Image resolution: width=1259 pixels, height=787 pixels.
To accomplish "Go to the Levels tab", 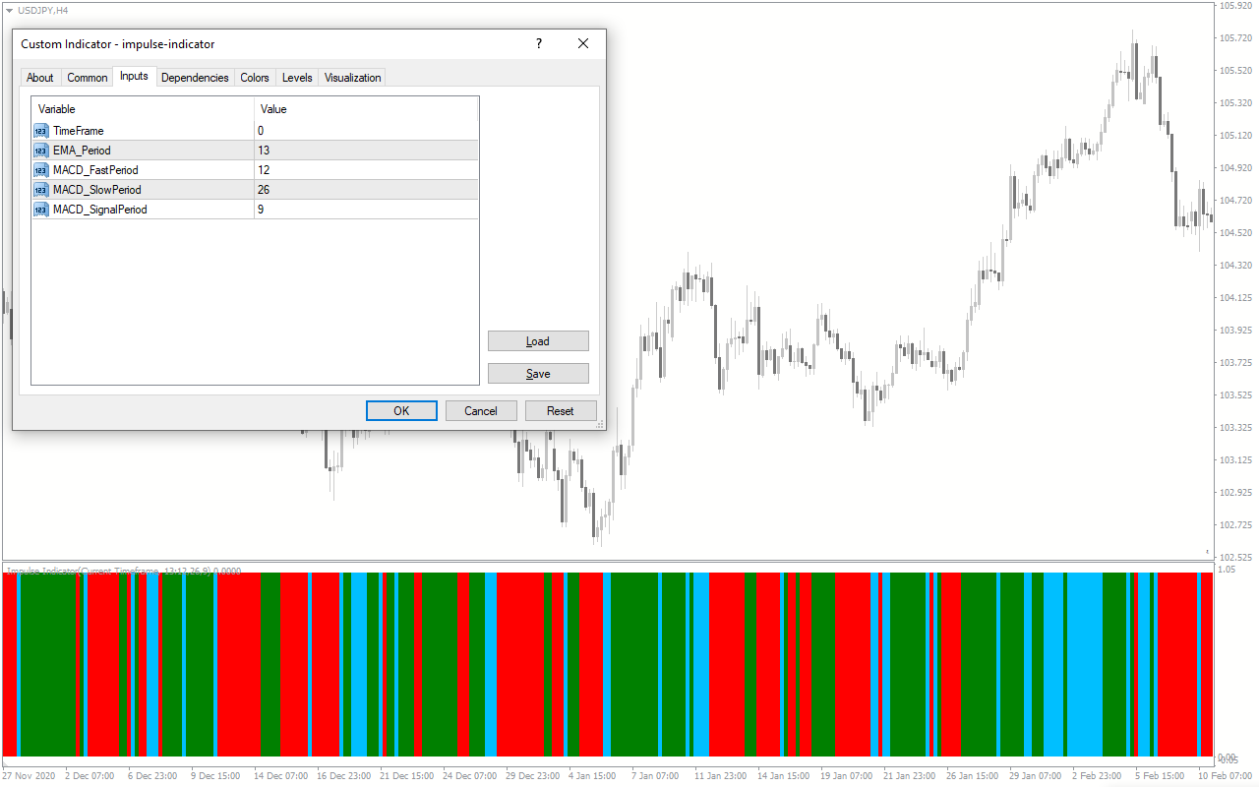I will point(297,78).
